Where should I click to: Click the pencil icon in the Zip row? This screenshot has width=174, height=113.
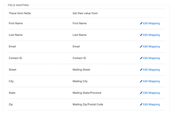click(141, 105)
